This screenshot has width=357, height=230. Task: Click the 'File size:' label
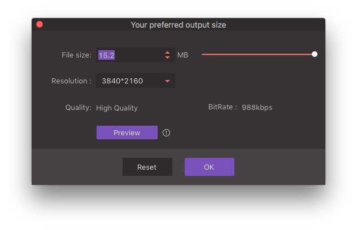pos(76,55)
